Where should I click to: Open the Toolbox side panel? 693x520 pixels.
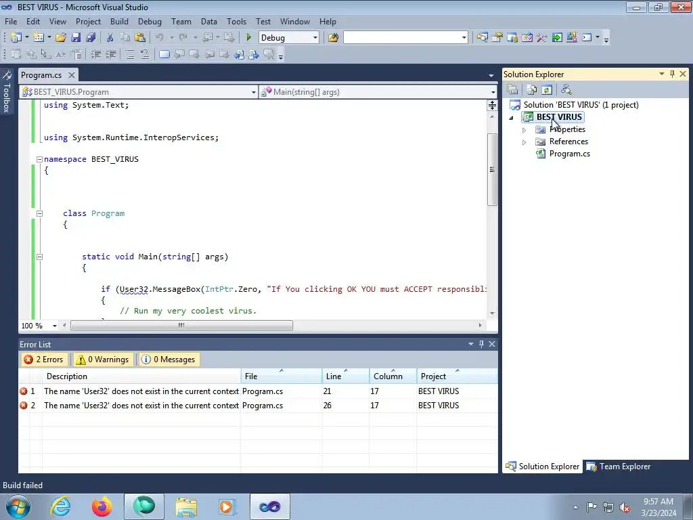pos(7,92)
